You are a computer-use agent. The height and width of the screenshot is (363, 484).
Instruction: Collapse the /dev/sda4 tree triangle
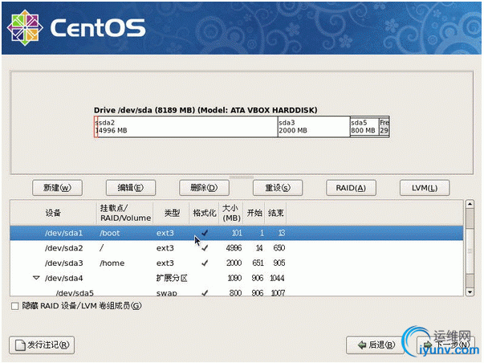pos(36,278)
